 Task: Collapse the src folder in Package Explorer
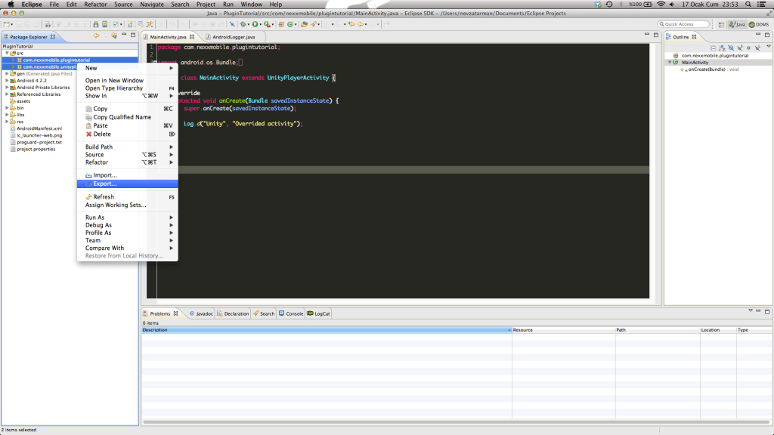7,51
